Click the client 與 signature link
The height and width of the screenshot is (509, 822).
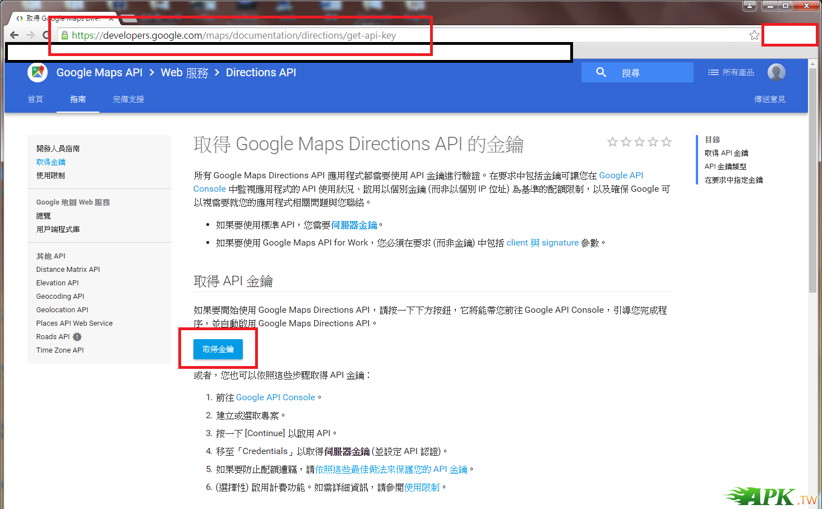tap(543, 243)
